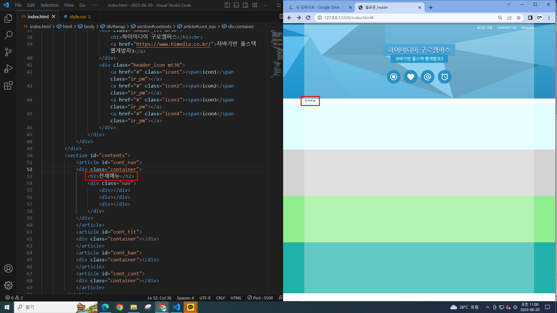
Task: Open the Search view in sidebar
Action: pyautogui.click(x=8, y=35)
